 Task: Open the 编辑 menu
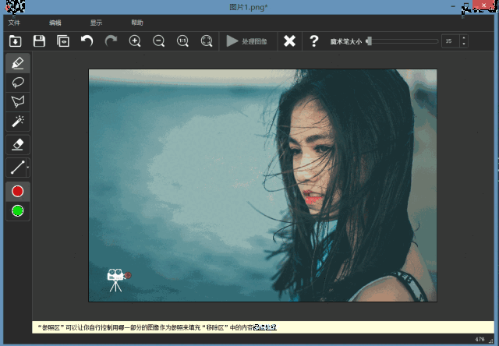(x=55, y=23)
